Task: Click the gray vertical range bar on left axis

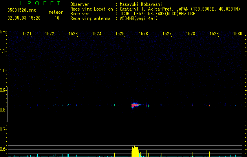Action: pyautogui.click(x=8, y=104)
